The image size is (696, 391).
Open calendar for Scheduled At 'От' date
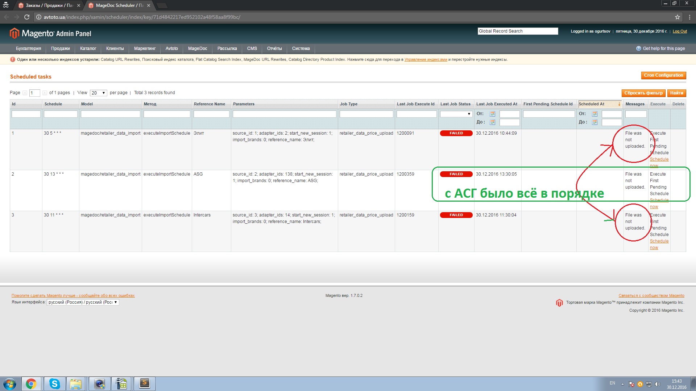(594, 114)
